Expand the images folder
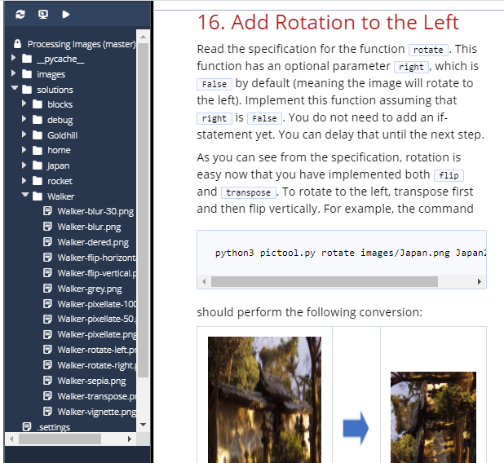The height and width of the screenshot is (463, 504). point(14,73)
